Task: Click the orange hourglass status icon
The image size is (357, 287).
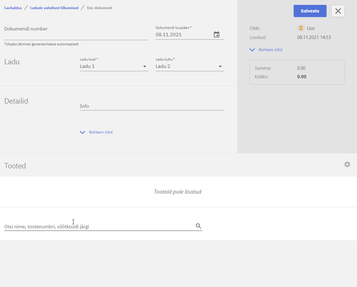Action: tap(301, 28)
